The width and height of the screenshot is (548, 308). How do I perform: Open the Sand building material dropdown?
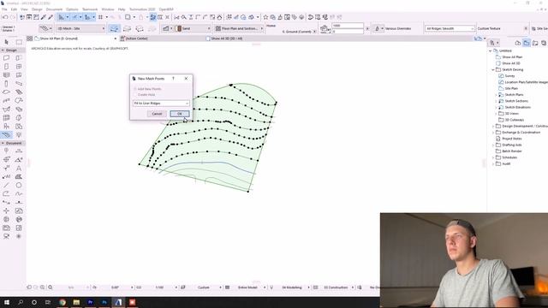pos(193,28)
